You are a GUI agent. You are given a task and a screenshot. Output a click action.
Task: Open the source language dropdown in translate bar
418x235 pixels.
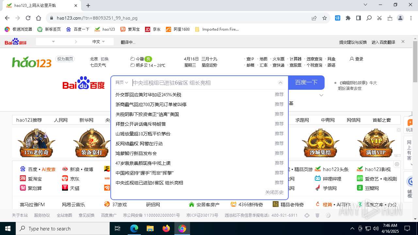[x=54, y=42]
